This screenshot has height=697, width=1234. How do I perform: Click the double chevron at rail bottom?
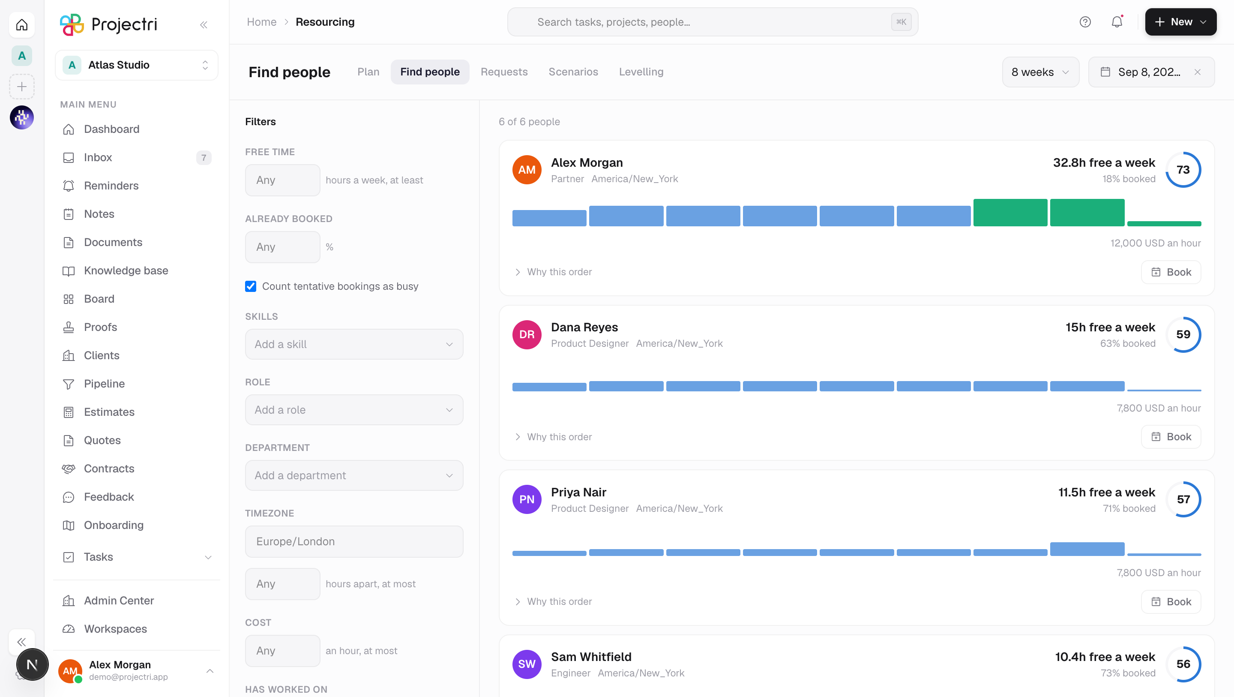click(x=21, y=642)
